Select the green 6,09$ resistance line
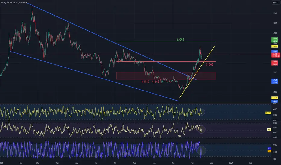 click(x=166, y=41)
